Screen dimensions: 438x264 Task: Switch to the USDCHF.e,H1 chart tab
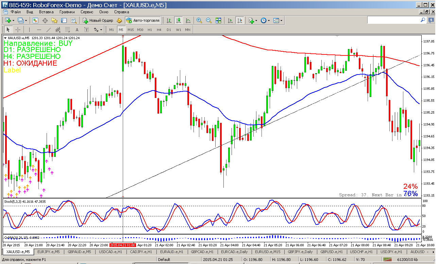pyautogui.click(x=361, y=252)
